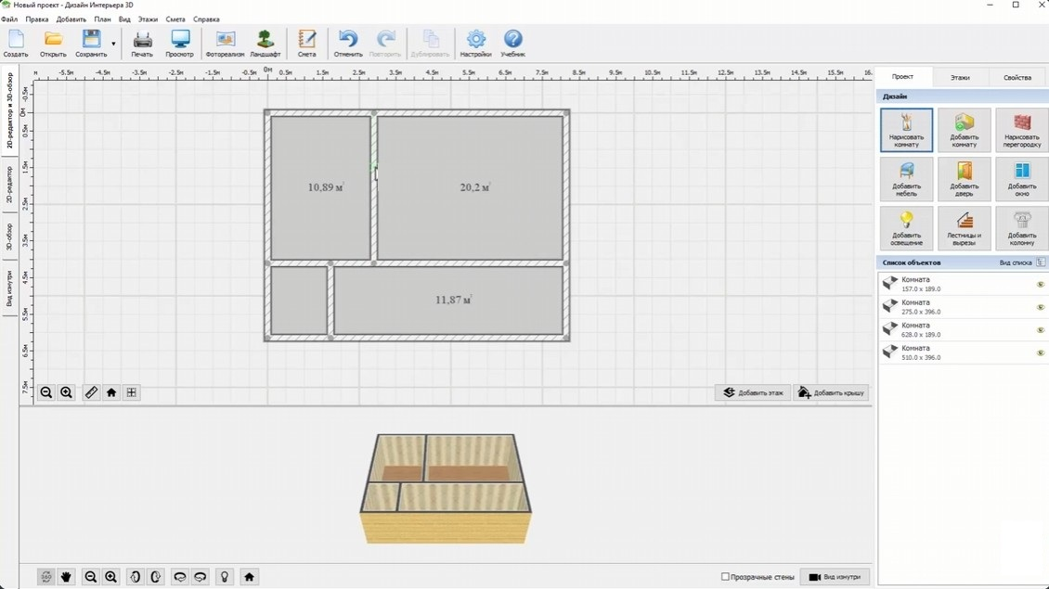Hide the Комната 510.0 x 396.0 room
The width and height of the screenshot is (1049, 589).
point(1041,352)
